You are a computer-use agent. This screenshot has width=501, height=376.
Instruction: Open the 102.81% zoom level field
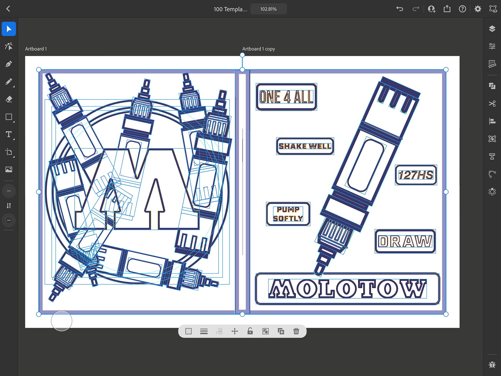[269, 9]
